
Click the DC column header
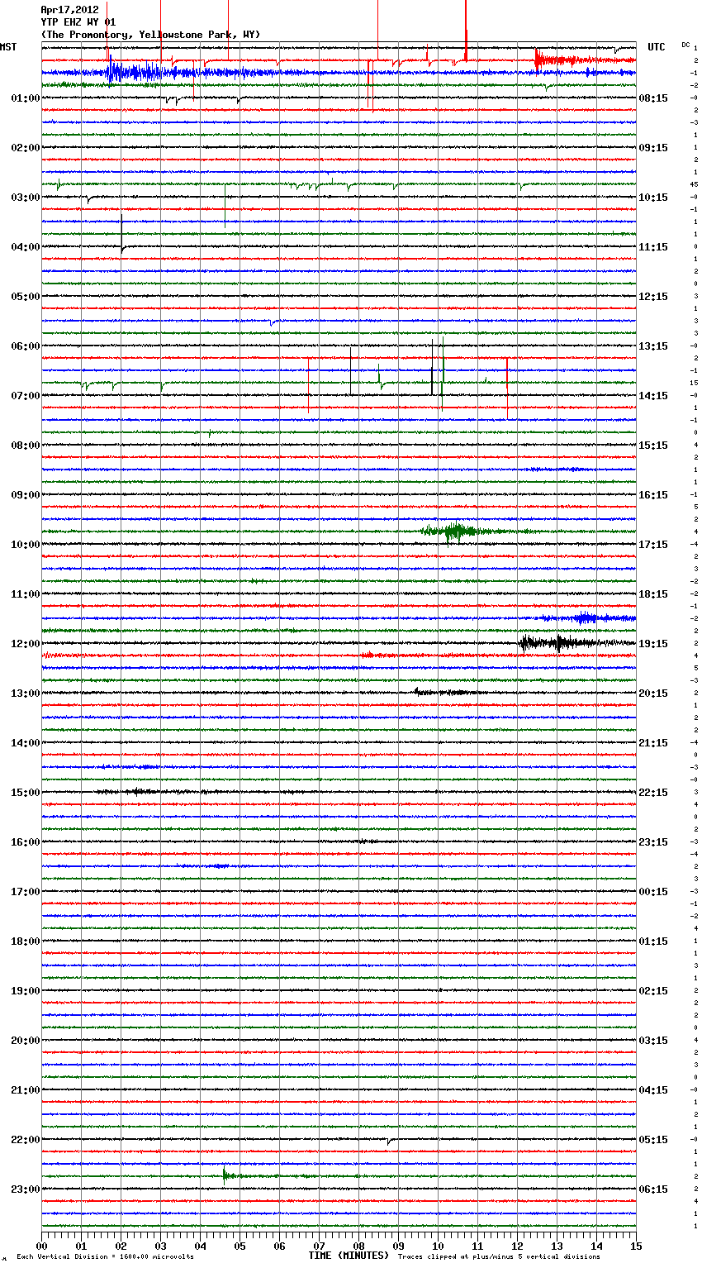[x=685, y=45]
